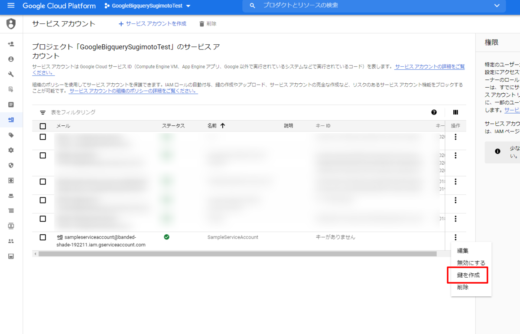Viewport: 520px width, 334px height.
Task: Open the table help question-mark icon
Action: coord(434,112)
